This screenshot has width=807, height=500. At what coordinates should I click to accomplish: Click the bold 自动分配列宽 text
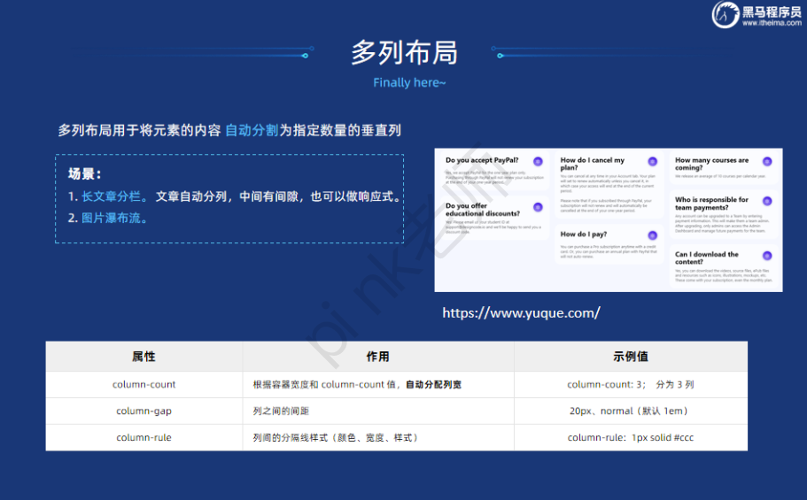point(433,384)
